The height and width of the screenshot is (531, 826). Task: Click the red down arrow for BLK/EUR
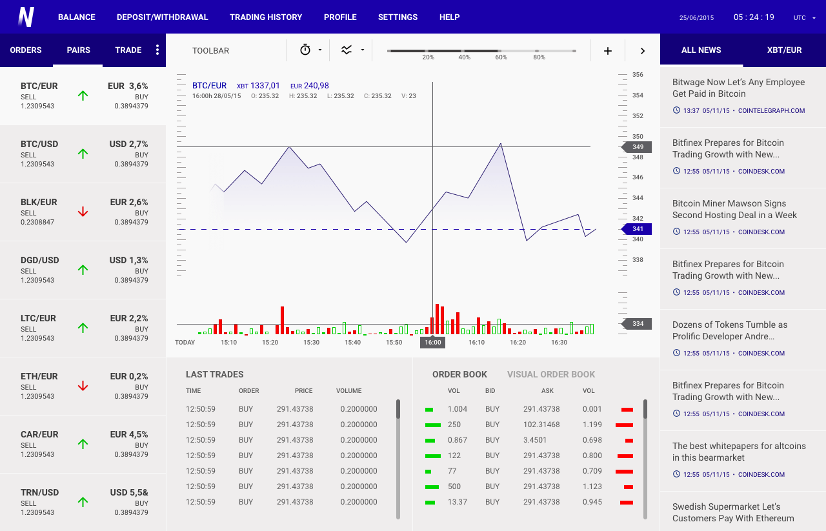[83, 212]
